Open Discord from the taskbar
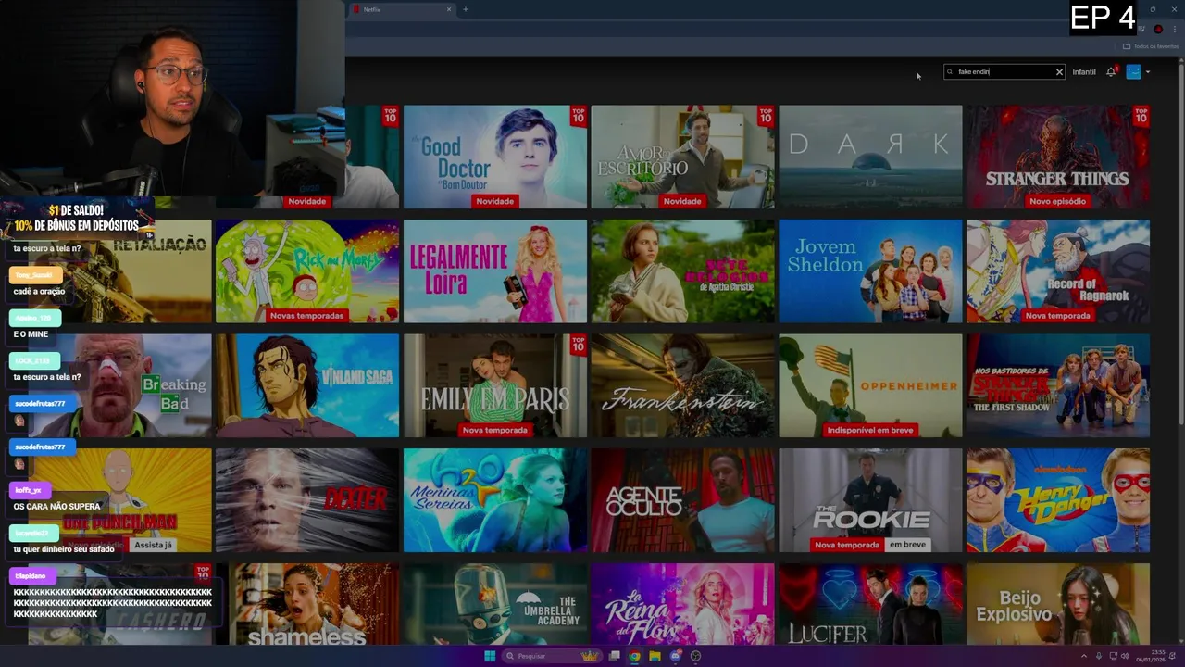The height and width of the screenshot is (667, 1185). pyautogui.click(x=675, y=656)
